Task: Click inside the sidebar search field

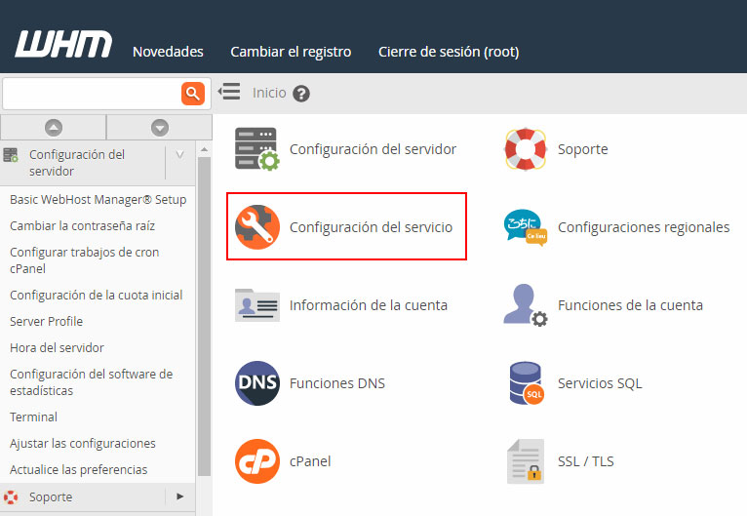Action: [x=91, y=94]
